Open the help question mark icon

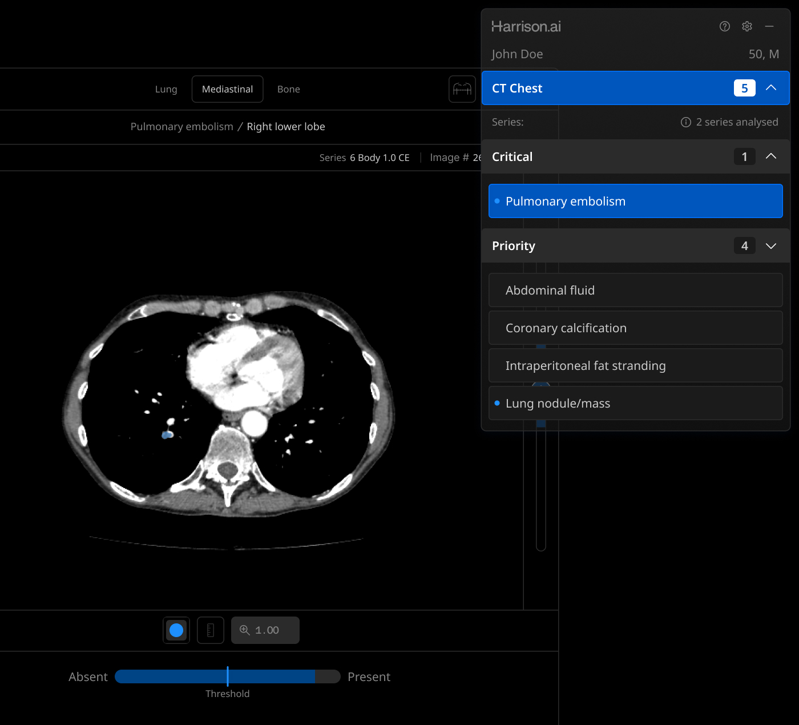point(725,26)
